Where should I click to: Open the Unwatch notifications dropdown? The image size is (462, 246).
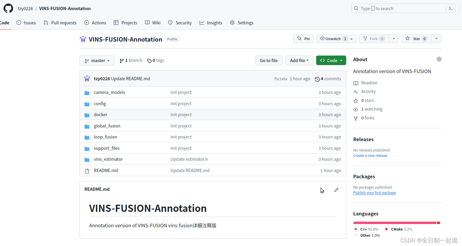[336, 39]
